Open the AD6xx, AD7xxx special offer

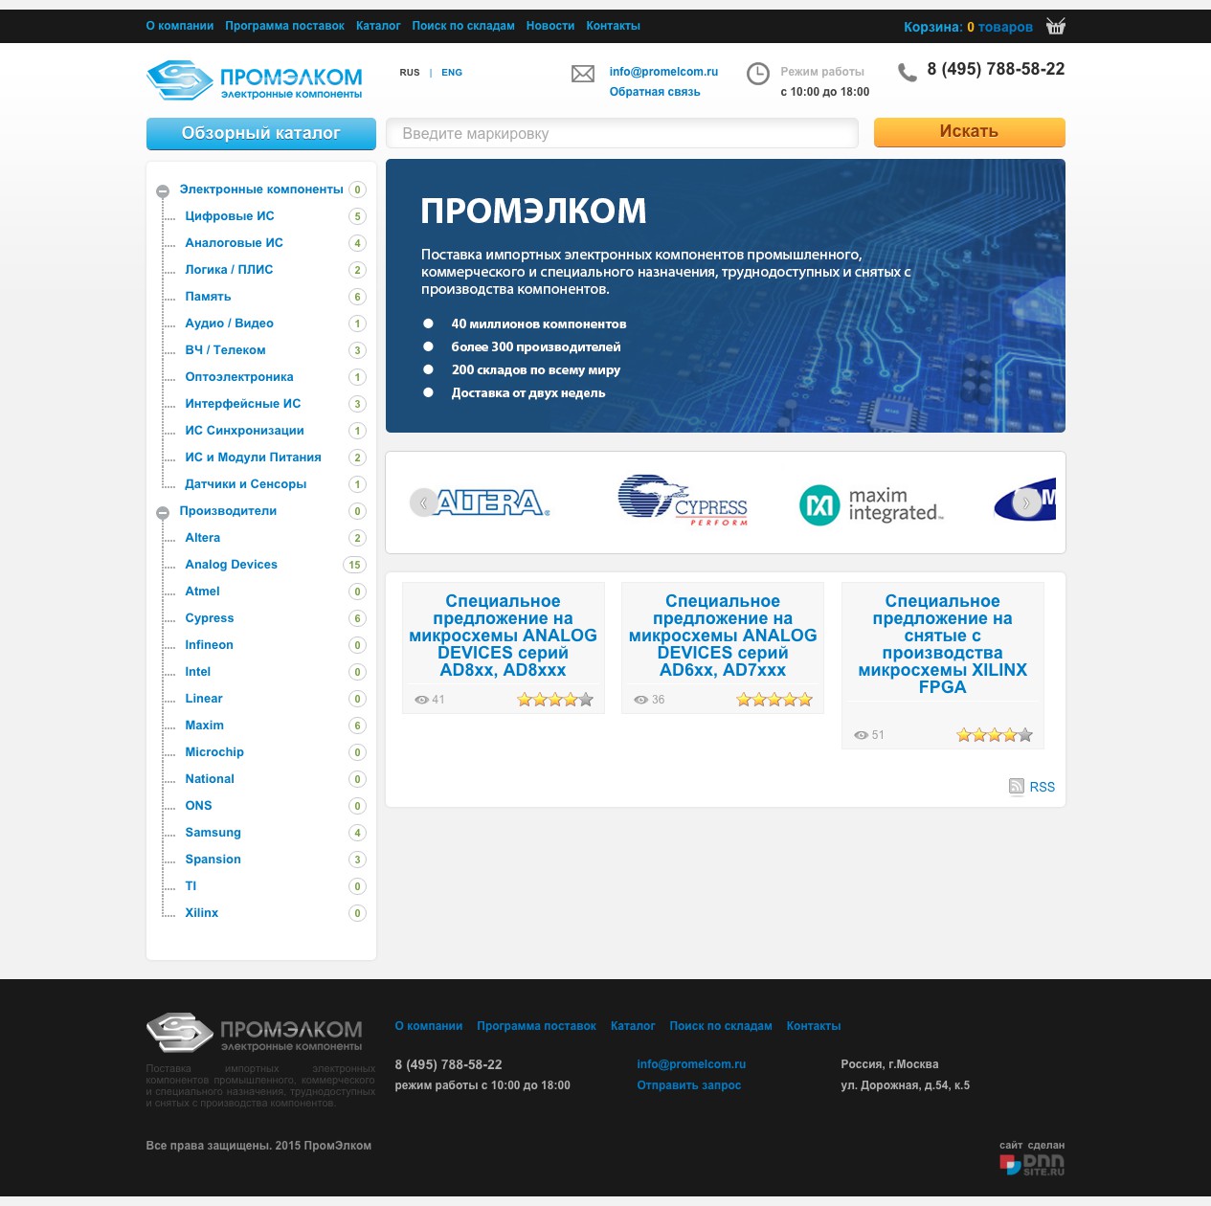click(x=723, y=636)
